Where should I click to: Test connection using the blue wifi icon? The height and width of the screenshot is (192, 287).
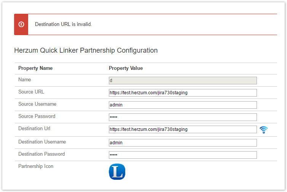click(x=263, y=130)
